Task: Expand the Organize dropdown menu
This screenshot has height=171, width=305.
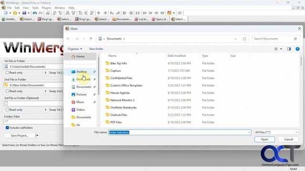Action: [75, 49]
